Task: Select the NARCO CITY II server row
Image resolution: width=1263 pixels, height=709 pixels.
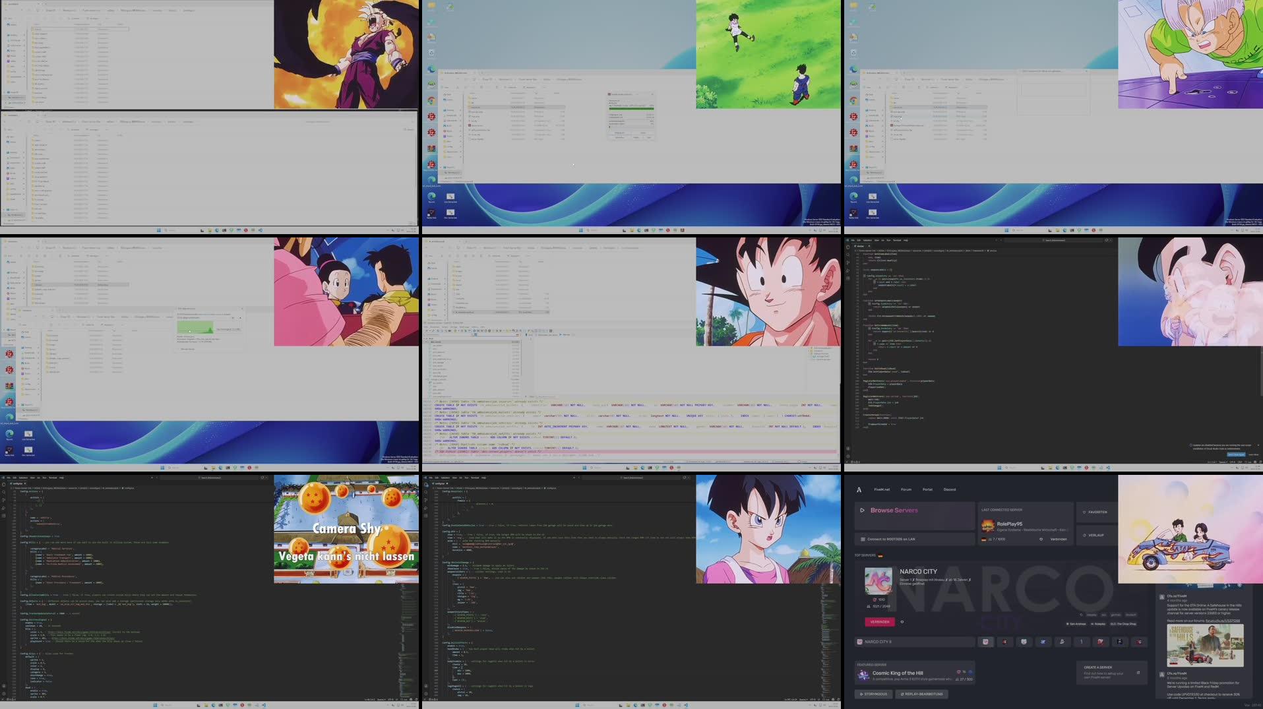Action: point(915,642)
